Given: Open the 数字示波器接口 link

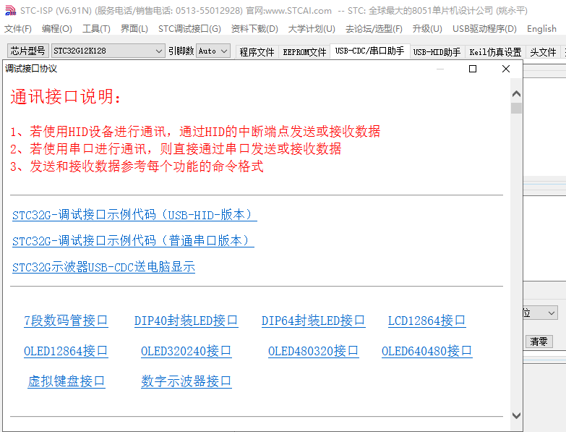Looking at the screenshot, I should click(x=186, y=381).
